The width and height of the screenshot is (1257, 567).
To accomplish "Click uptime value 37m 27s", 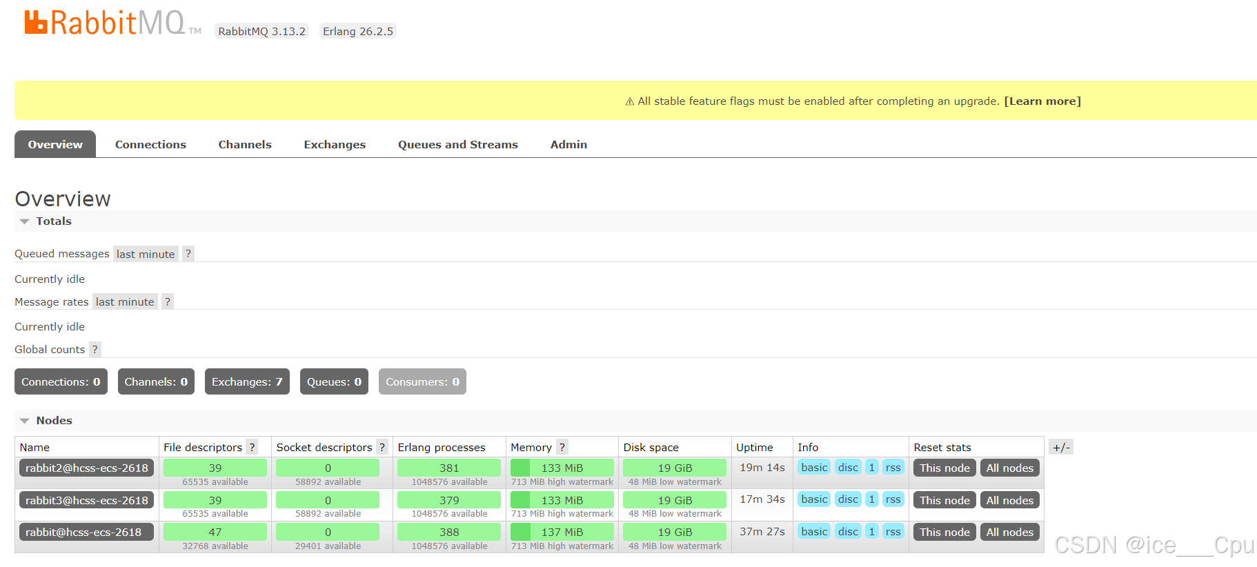I will click(x=762, y=531).
